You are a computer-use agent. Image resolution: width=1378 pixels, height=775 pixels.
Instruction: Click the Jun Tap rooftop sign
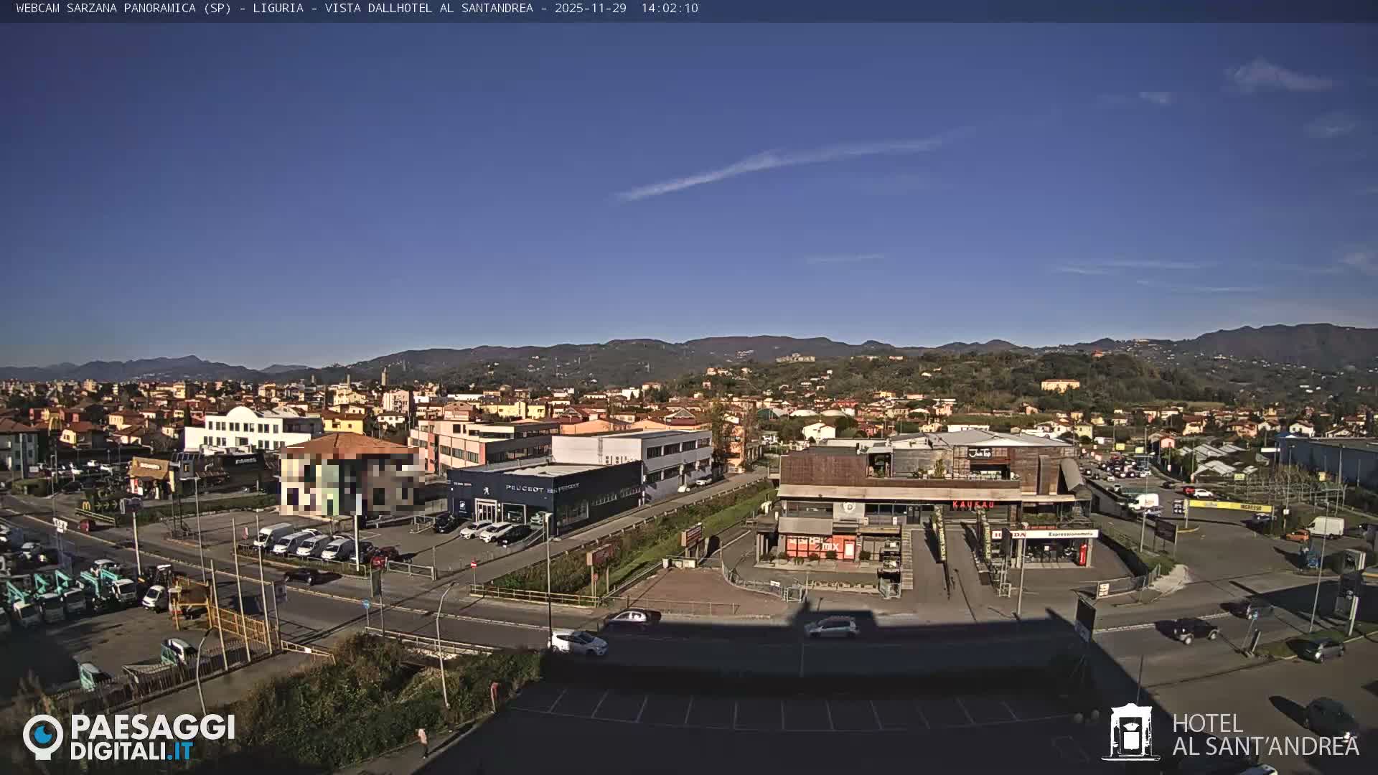pos(980,452)
